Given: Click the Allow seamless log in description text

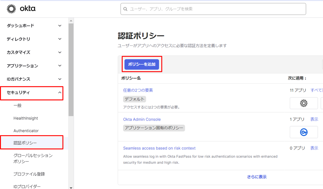Looking at the screenshot, I should 200,159.
